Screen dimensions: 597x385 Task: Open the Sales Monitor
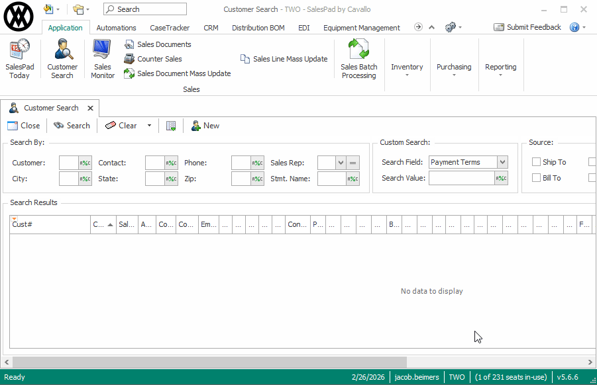102,59
